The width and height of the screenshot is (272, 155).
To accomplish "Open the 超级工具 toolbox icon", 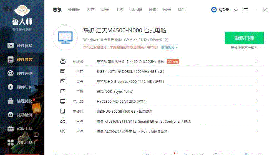I will pyautogui.click(x=11, y=129).
